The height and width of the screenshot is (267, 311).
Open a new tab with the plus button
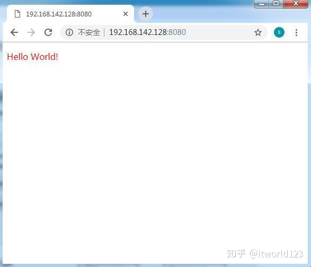(146, 14)
